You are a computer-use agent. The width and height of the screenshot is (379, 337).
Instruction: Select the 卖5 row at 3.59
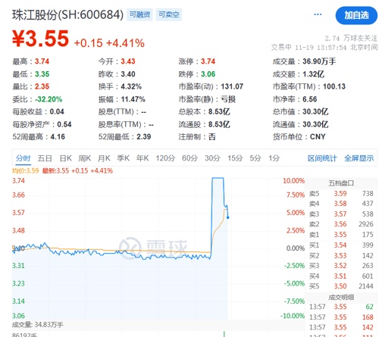point(341,194)
